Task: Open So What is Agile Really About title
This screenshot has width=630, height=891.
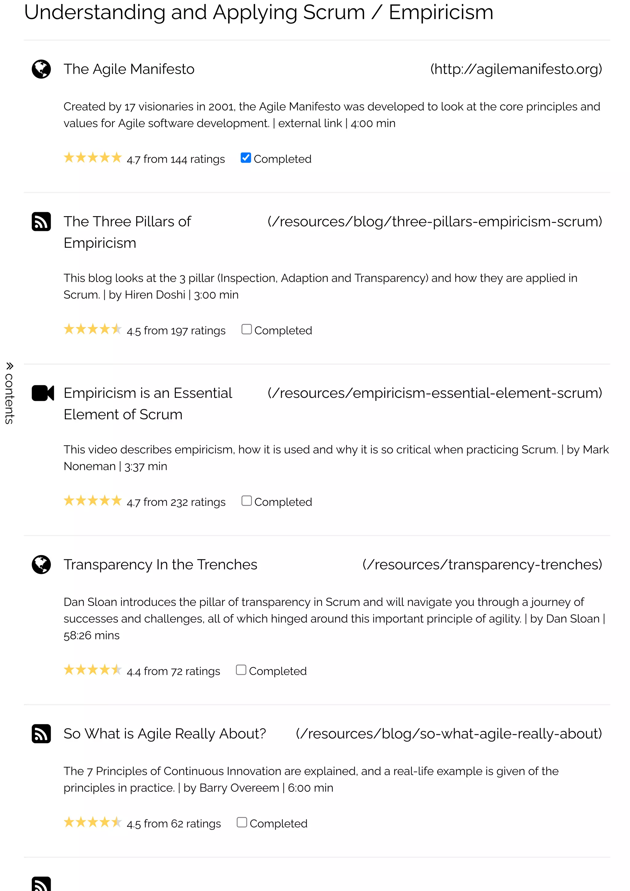Action: tap(165, 734)
